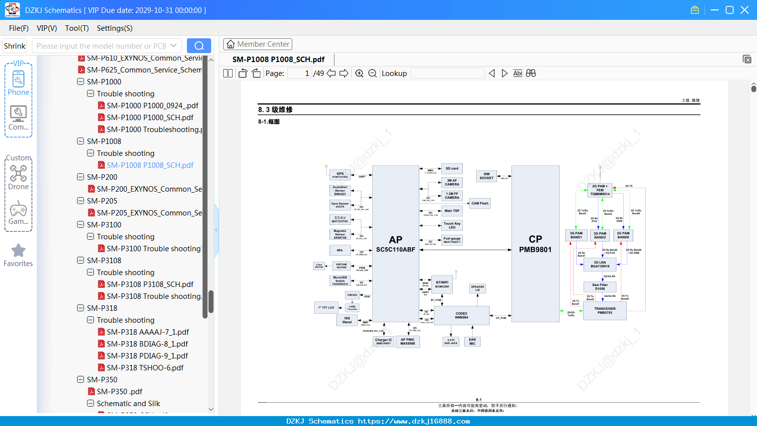Find previous lookup match
This screenshot has height=426, width=757.
[x=492, y=73]
